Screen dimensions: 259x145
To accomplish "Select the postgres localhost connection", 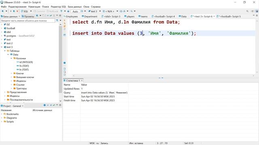I will pos(19,36).
